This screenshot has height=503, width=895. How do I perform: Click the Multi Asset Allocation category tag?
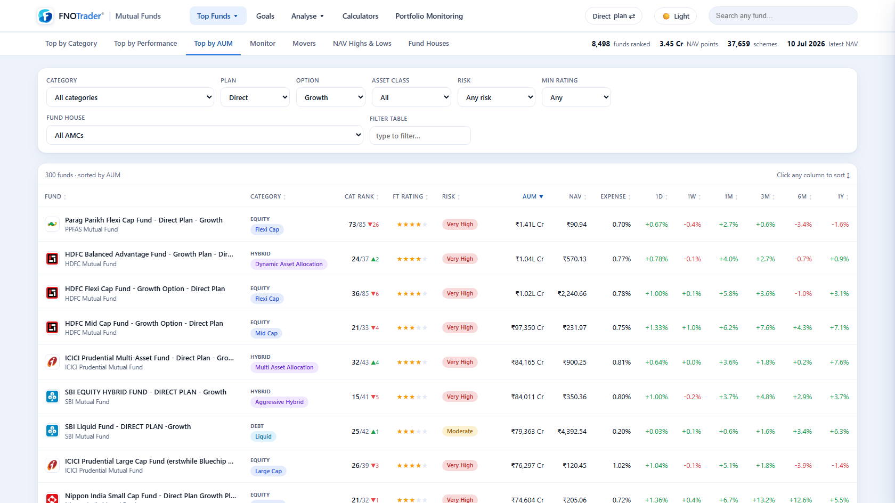click(284, 368)
